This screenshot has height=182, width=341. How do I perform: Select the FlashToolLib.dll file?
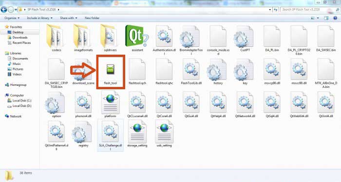pos(191,72)
